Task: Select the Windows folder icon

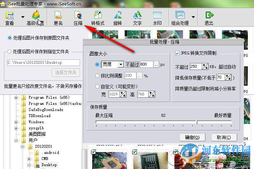Action: [24, 122]
